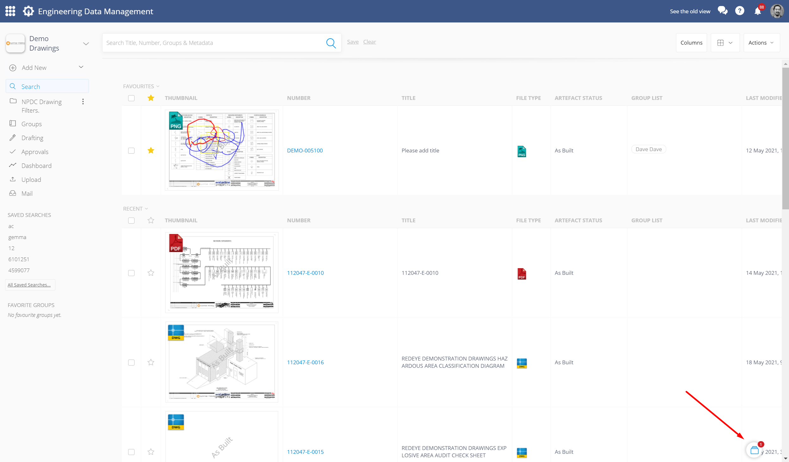Tick checkbox for DEMO-005100 row
789x462 pixels.
tap(131, 151)
